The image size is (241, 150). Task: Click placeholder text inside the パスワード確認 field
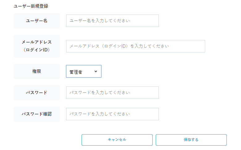[99, 114]
